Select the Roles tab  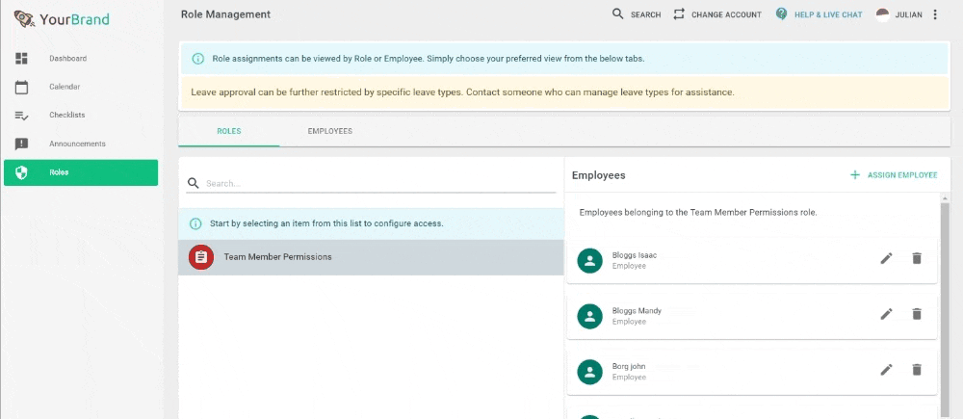[x=229, y=131]
